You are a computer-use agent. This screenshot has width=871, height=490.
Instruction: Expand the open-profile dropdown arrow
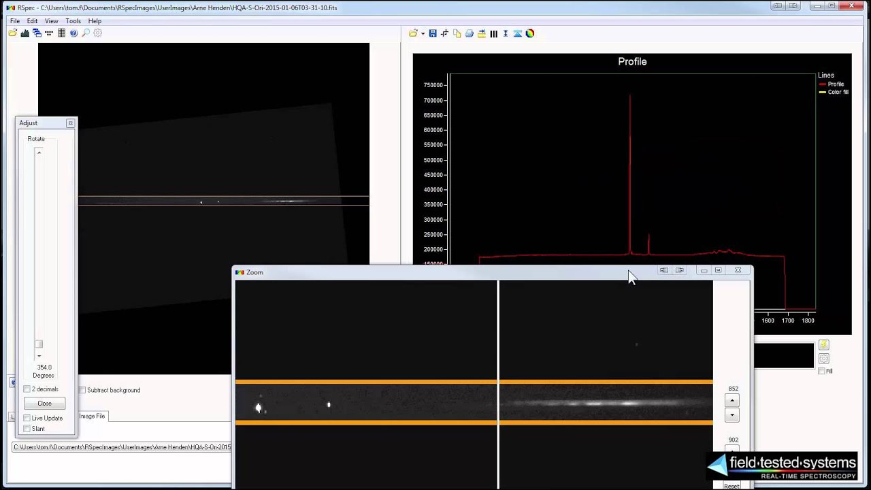click(x=423, y=33)
